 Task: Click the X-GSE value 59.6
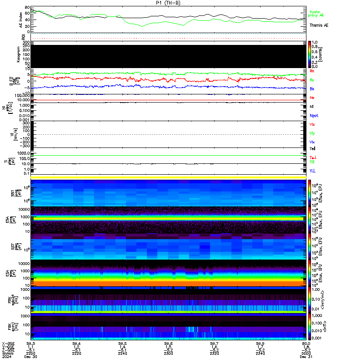(x=168, y=343)
